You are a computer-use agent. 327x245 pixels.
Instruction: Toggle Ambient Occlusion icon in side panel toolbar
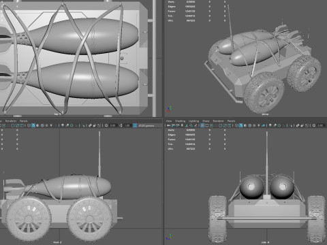[x=270, y=125]
